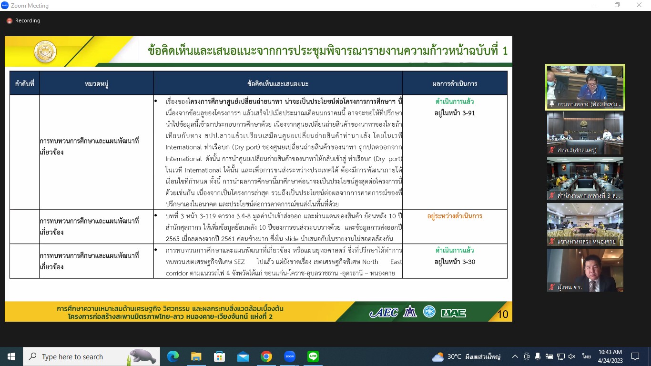Select the สทล.3(สกลนคร) participant video

coord(585,133)
